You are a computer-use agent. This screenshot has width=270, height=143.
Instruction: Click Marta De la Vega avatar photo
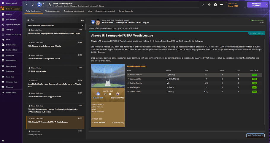pyautogui.click(x=98, y=22)
